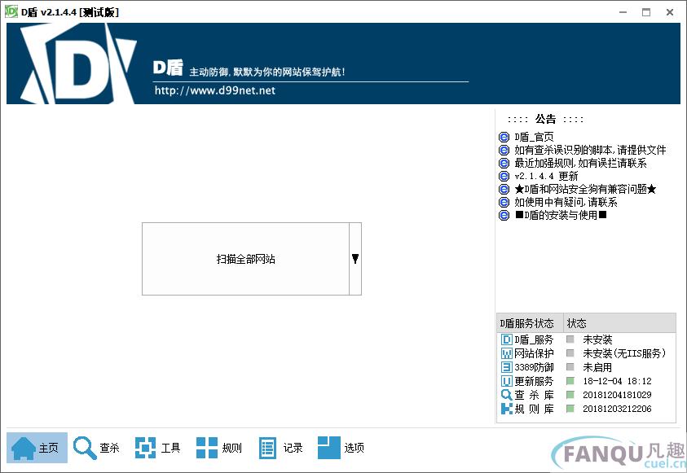Click the green status square for 规则库
Screen dimensions: 687x473
pyautogui.click(x=570, y=409)
